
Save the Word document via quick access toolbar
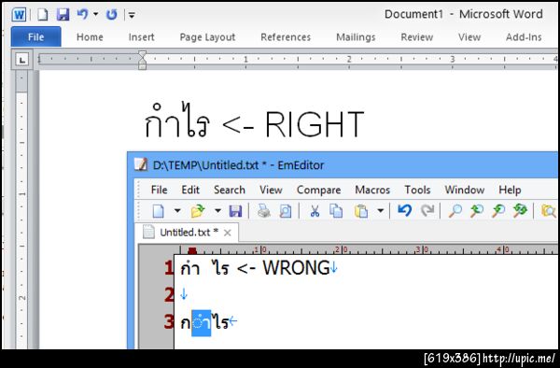coord(63,15)
